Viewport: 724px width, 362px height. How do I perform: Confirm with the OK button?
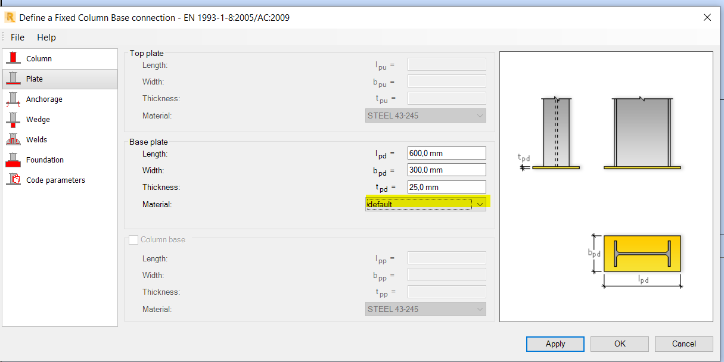coord(620,344)
